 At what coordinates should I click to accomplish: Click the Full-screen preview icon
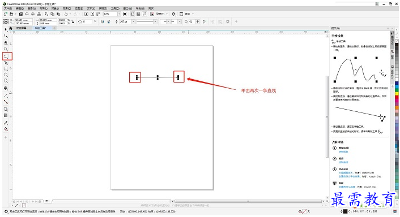125,14
